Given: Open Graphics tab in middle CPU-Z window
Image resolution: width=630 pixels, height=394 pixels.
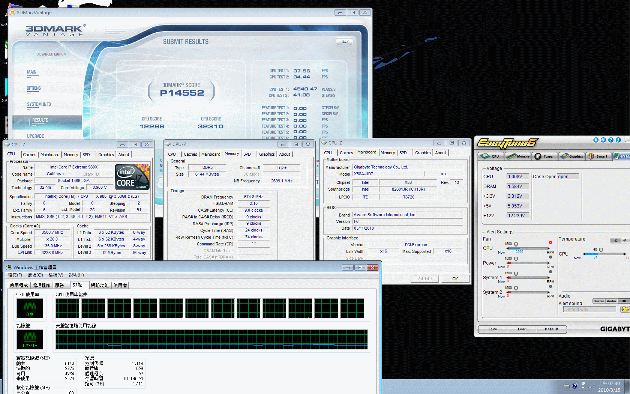Looking at the screenshot, I should pyautogui.click(x=267, y=154).
